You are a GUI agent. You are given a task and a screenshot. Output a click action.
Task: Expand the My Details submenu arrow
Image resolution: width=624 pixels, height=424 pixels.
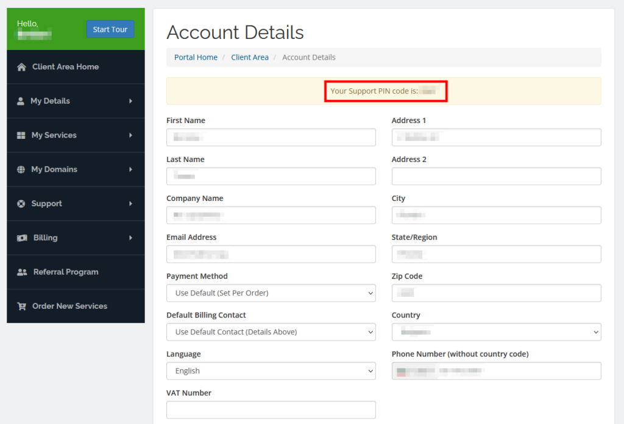[x=130, y=101]
